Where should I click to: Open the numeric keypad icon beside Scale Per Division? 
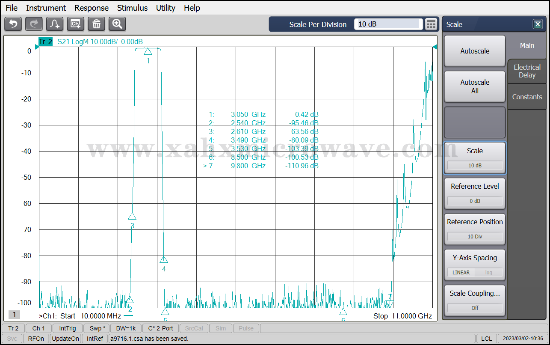pyautogui.click(x=431, y=24)
